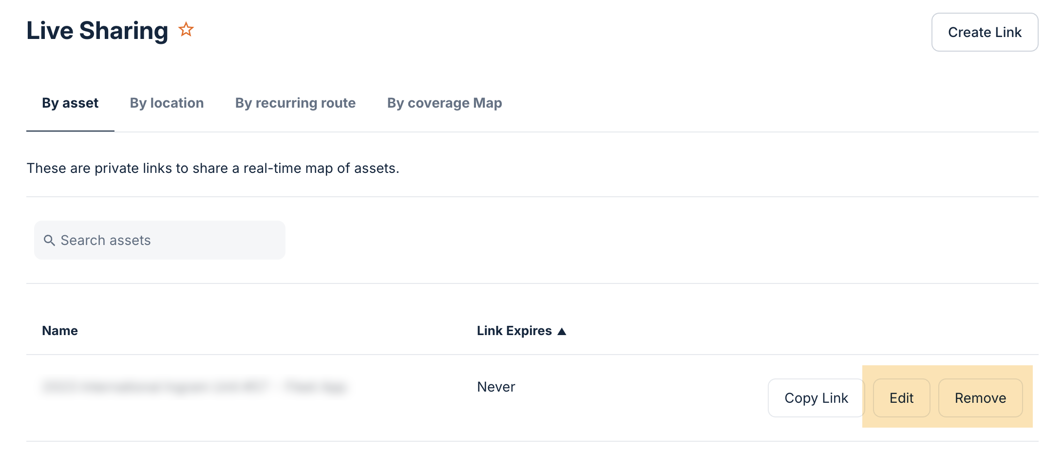Go to the By coverage Map tab
The width and height of the screenshot is (1063, 451).
[x=444, y=103]
